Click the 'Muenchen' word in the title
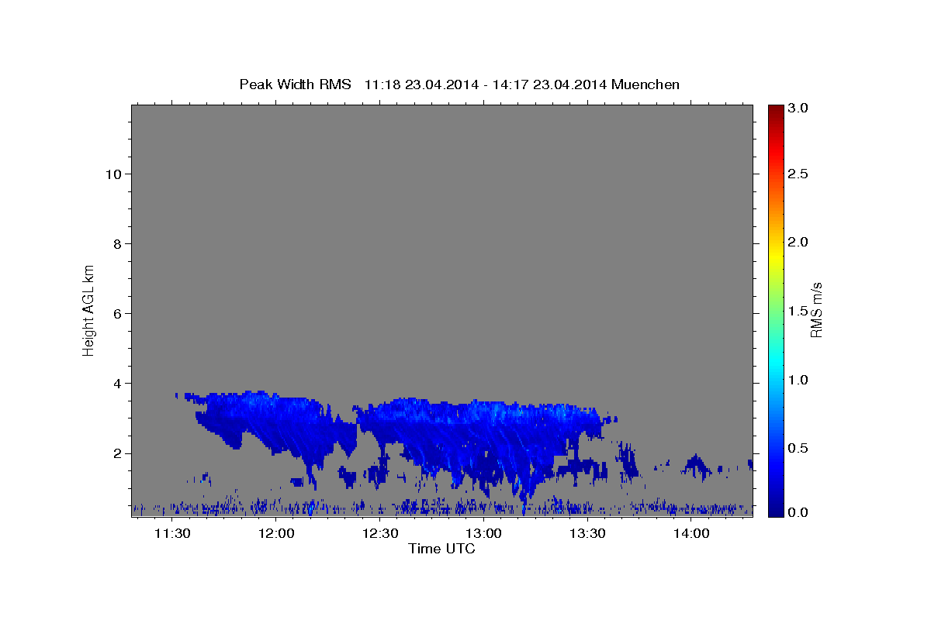 pyautogui.click(x=645, y=84)
